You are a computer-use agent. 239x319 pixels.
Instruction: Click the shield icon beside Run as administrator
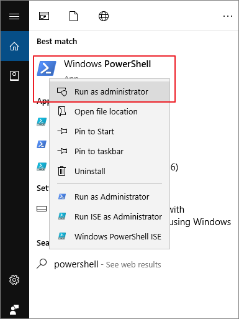62,91
